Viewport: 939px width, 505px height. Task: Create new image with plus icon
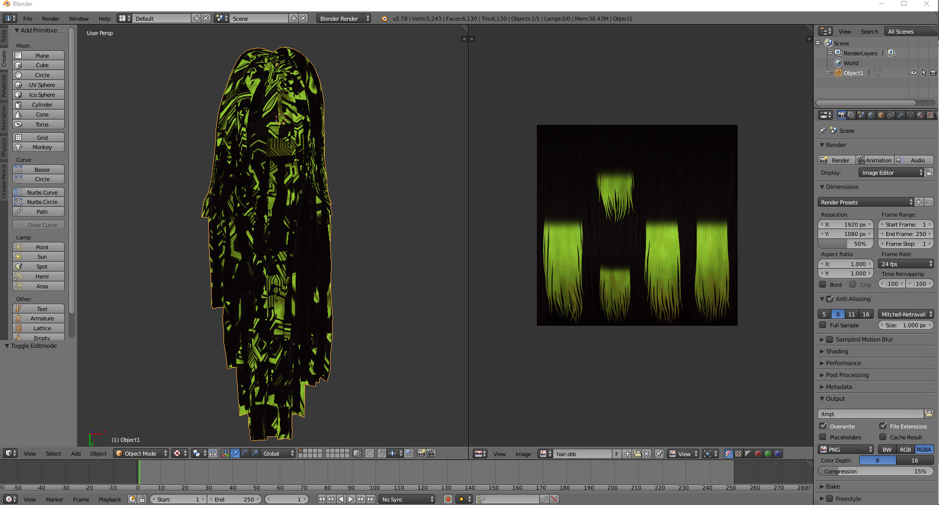click(x=627, y=454)
